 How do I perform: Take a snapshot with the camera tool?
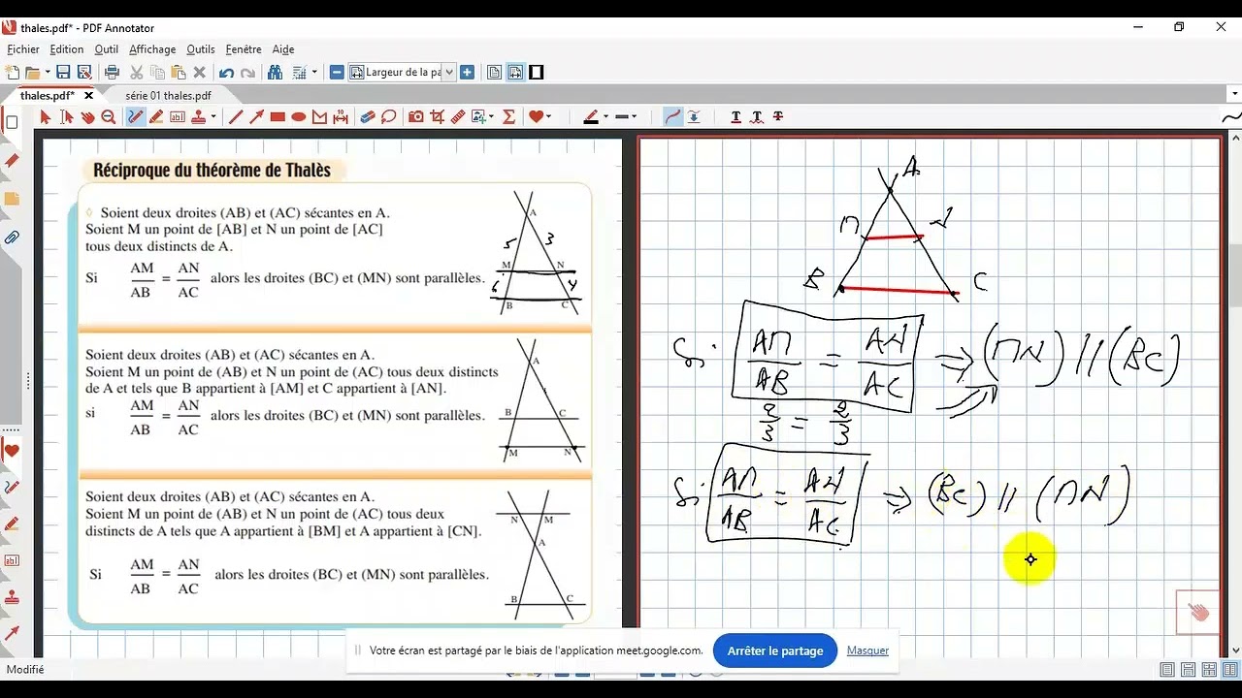click(x=416, y=117)
